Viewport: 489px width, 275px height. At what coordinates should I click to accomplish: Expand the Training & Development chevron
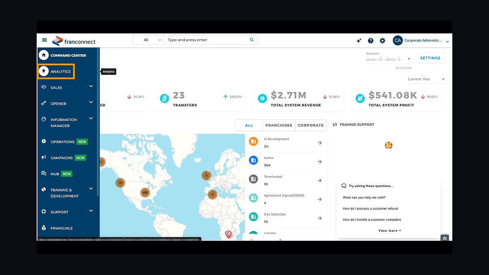click(91, 189)
